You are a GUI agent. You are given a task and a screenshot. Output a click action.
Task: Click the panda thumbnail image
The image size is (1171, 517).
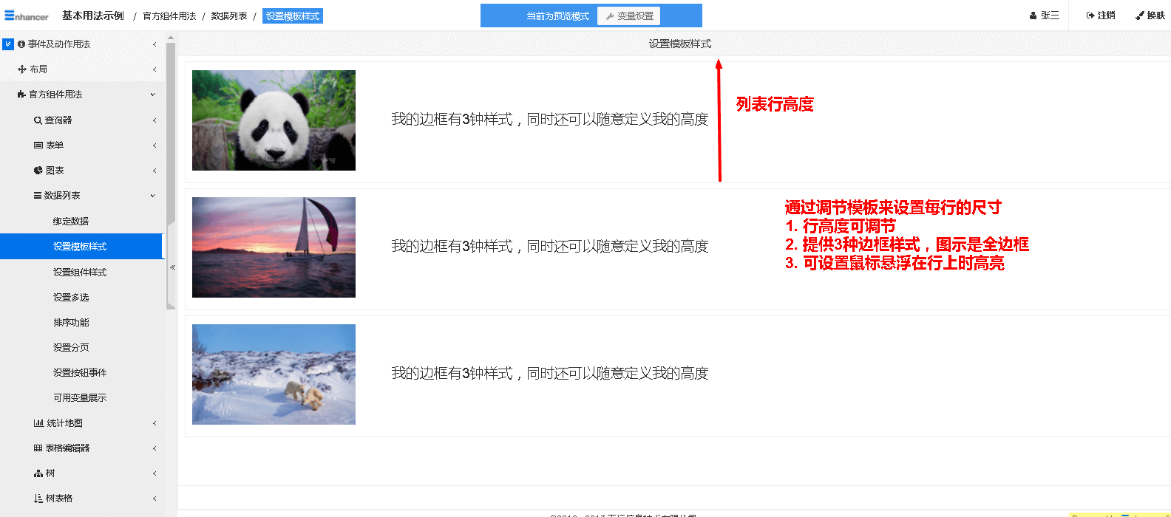coord(274,120)
